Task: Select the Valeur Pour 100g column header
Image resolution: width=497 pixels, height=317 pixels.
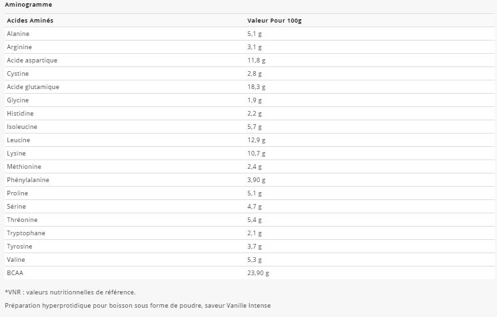Action: pos(274,21)
